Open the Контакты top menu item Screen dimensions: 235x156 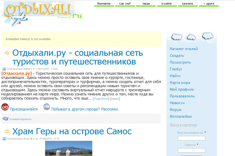[104, 4]
